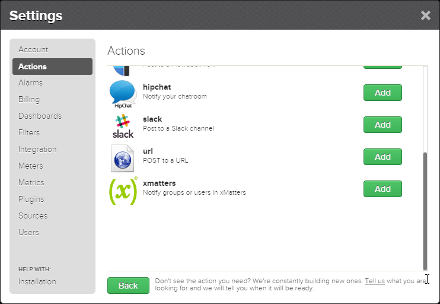Select Integration in the sidebar

click(37, 149)
